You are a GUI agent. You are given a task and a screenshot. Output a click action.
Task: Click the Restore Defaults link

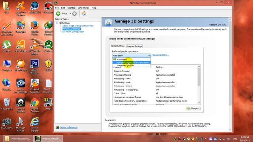pyautogui.click(x=218, y=24)
